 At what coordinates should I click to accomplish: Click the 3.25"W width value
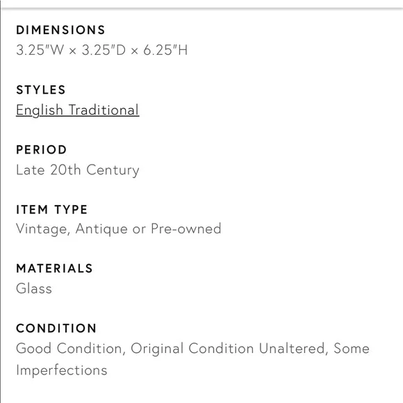(x=40, y=50)
